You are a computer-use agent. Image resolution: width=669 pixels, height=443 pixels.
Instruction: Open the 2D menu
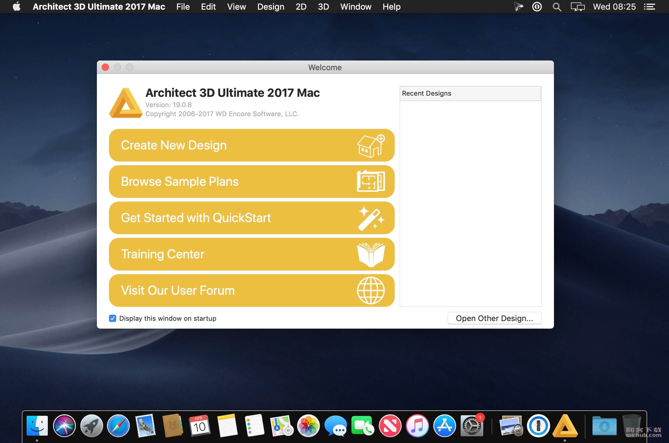pos(301,7)
